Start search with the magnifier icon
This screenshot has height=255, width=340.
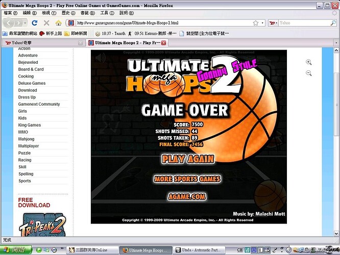point(333,23)
